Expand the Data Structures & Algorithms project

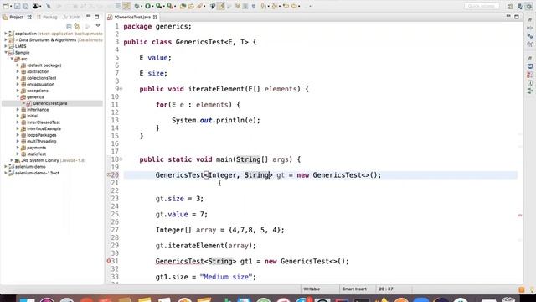[x=6, y=40]
